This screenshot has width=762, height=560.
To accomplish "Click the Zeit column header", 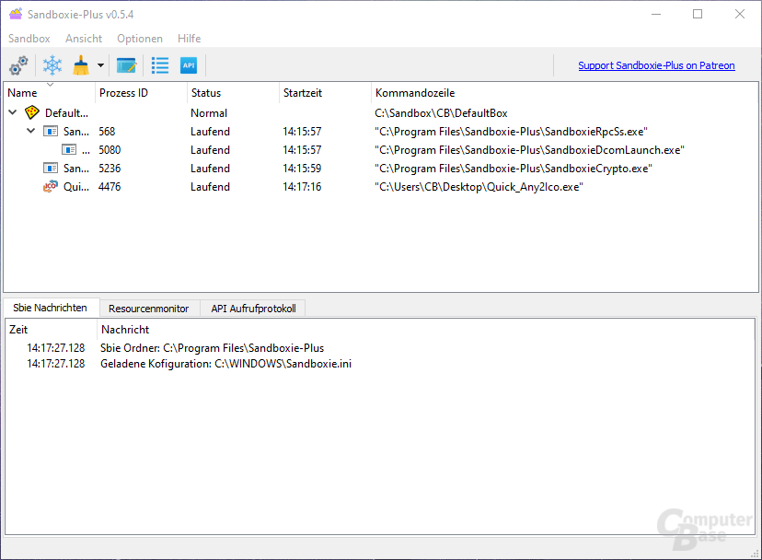I will (x=51, y=330).
